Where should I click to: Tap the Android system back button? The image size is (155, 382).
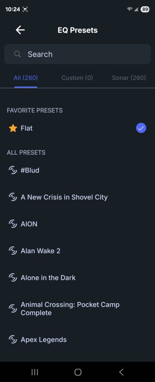tap(121, 372)
